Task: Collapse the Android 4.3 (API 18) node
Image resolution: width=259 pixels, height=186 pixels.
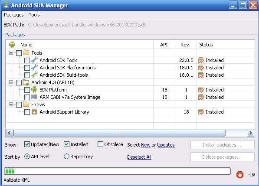Action: click(x=11, y=82)
